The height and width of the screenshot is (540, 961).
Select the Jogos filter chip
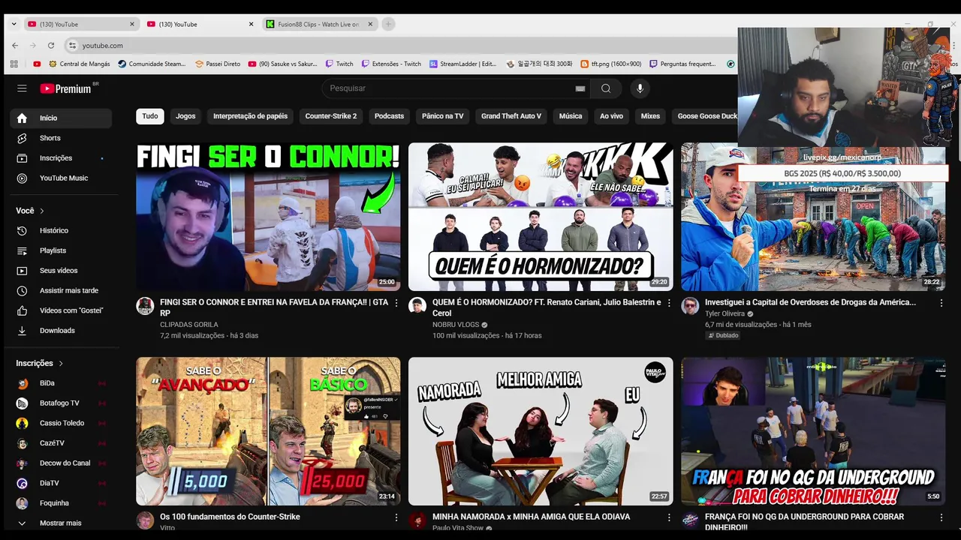pyautogui.click(x=185, y=116)
